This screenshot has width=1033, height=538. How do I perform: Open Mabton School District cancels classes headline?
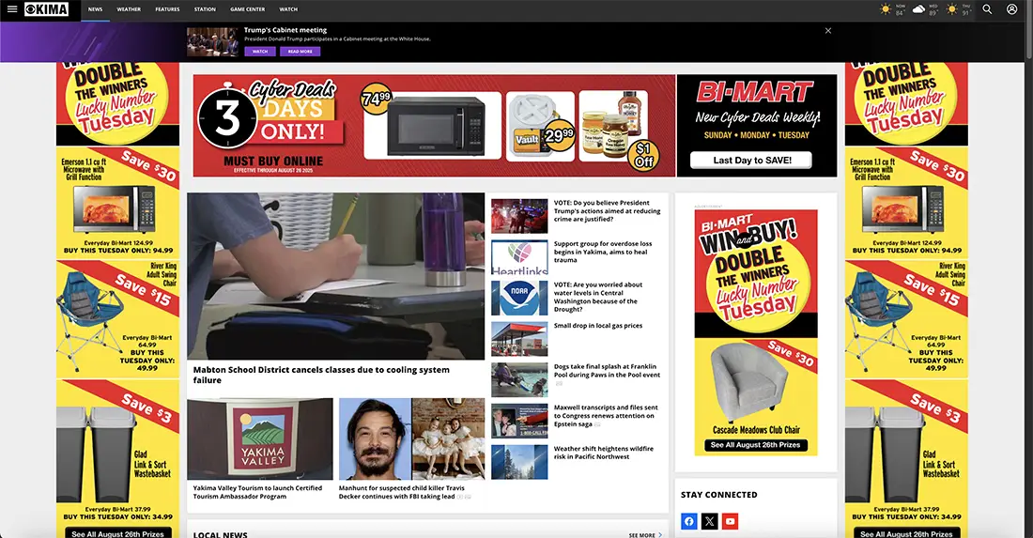321,375
